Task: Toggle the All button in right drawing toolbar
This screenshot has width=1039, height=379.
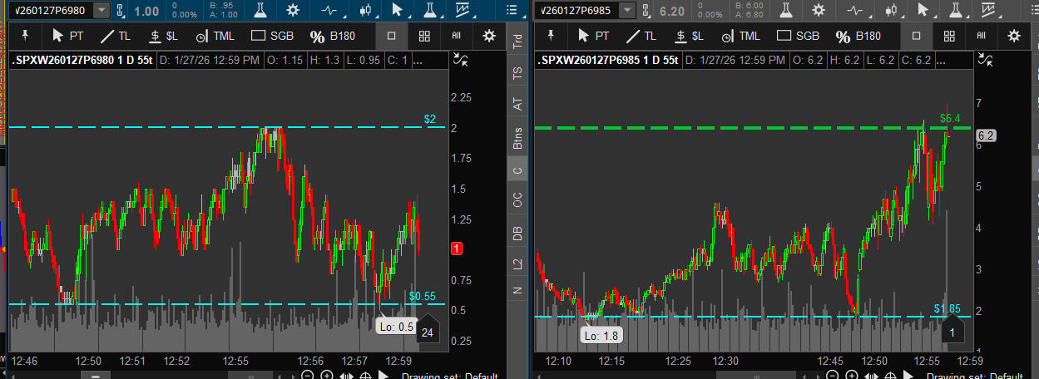Action: [981, 36]
